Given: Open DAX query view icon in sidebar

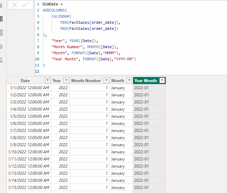Looking at the screenshot, I should tap(1, 46).
